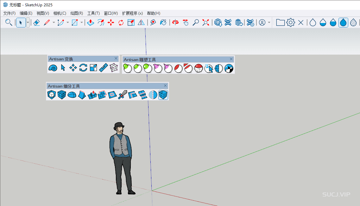Activate the Arc drawing tool
The width and height of the screenshot is (360, 206).
(x=60, y=22)
